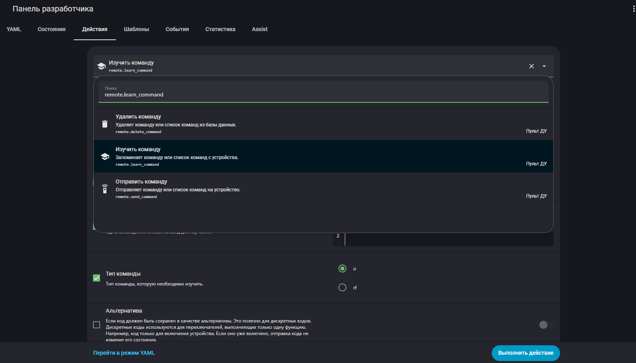
Task: Select the rf radio button
Action: (x=342, y=287)
